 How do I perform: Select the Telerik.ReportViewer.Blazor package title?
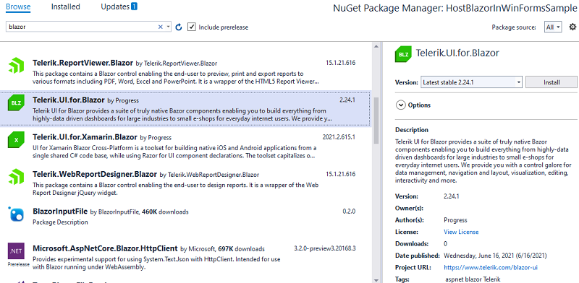tap(83, 63)
